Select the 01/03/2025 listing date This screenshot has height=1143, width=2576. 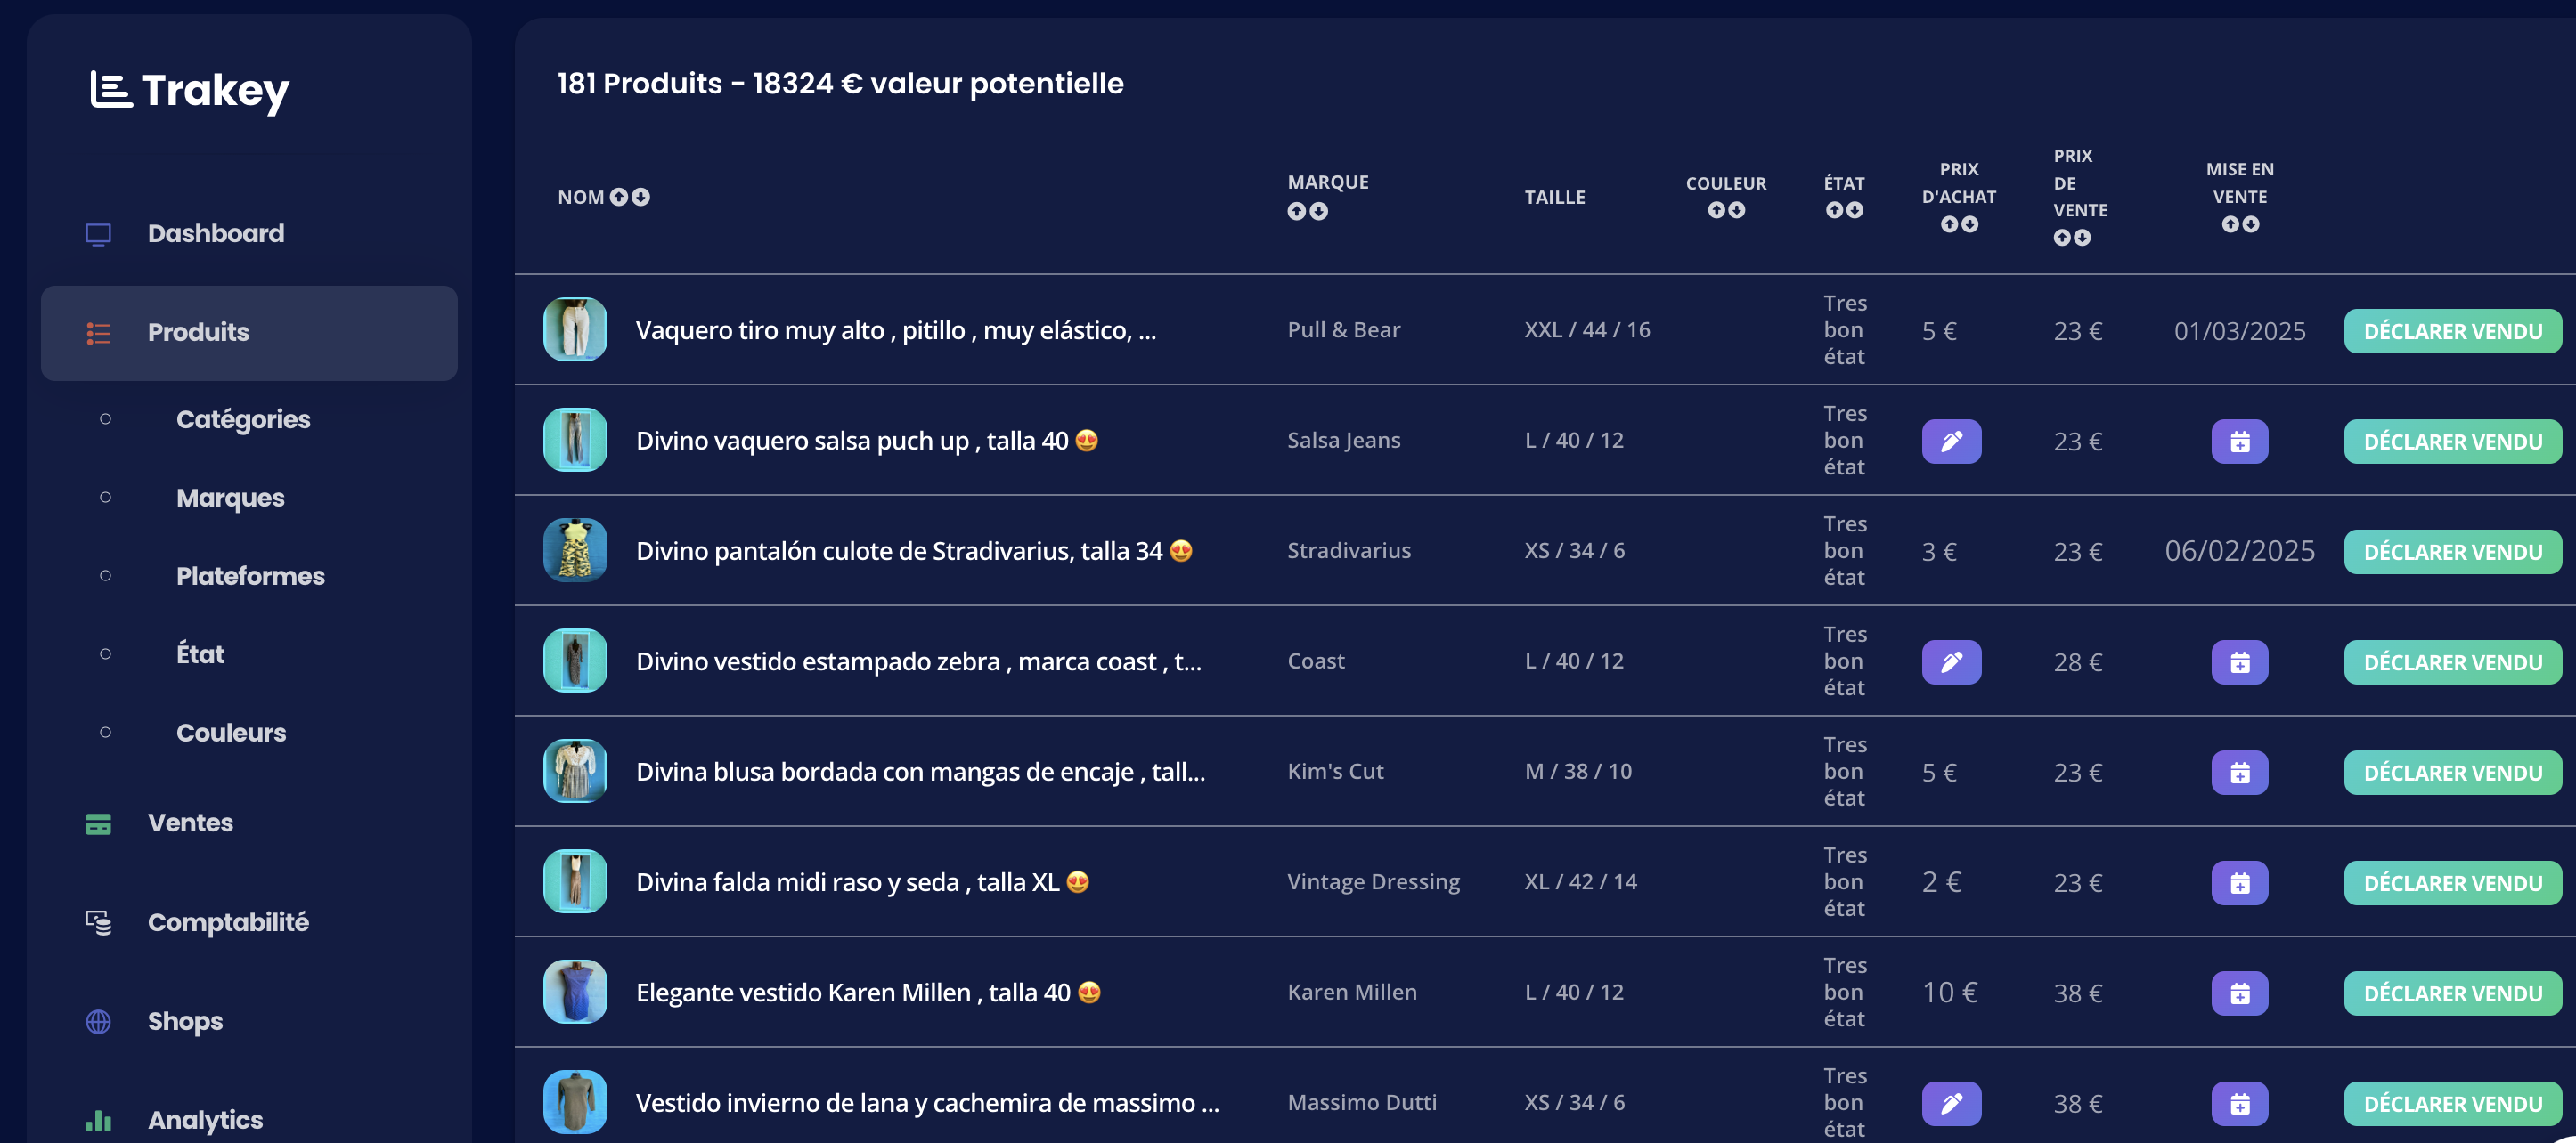pyautogui.click(x=2240, y=331)
